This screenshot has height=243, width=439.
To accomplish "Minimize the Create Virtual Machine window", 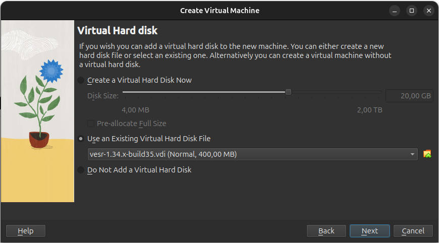I will coord(395,10).
